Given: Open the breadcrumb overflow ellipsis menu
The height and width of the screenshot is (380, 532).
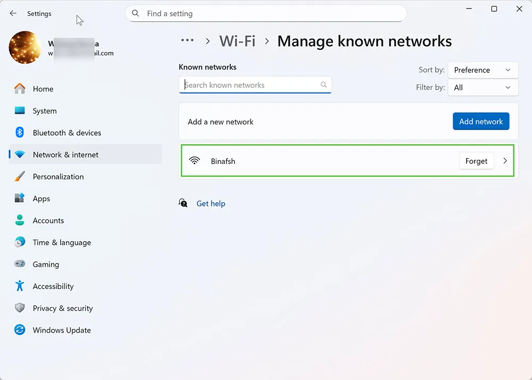Looking at the screenshot, I should coord(187,40).
